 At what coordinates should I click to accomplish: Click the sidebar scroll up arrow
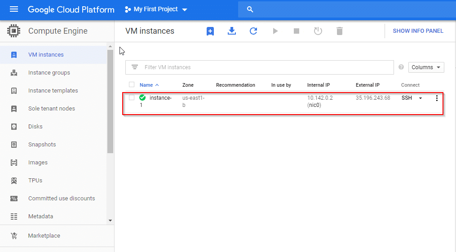110,47
